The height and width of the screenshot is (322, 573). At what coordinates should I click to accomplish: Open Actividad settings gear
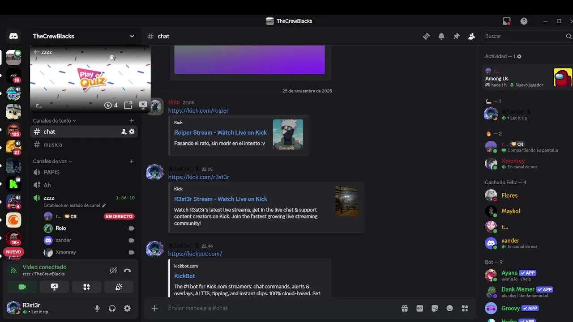519,56
